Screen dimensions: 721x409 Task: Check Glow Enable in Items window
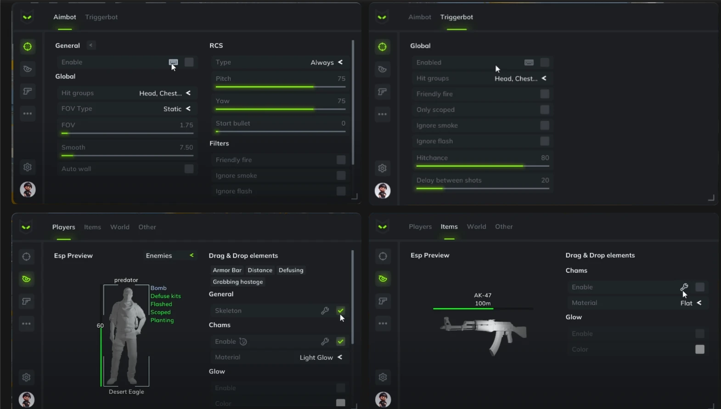[x=700, y=333]
